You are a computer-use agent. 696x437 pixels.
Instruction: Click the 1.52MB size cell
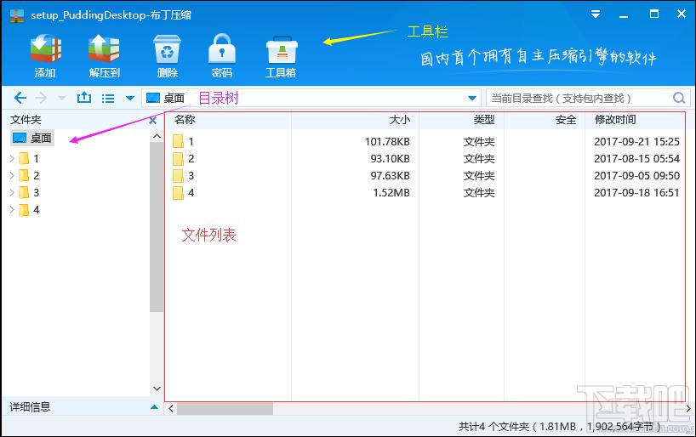coord(391,192)
